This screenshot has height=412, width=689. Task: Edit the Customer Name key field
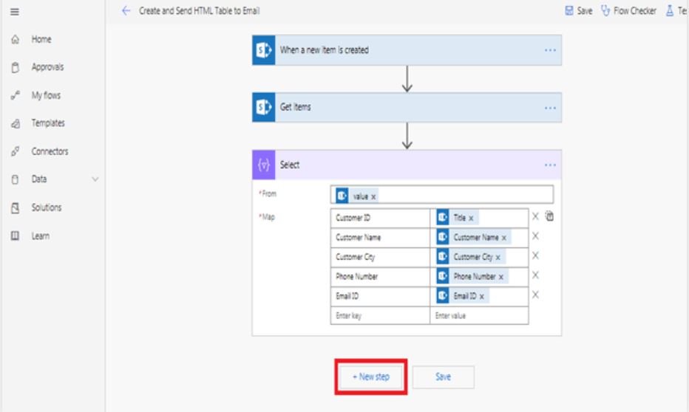(x=380, y=237)
